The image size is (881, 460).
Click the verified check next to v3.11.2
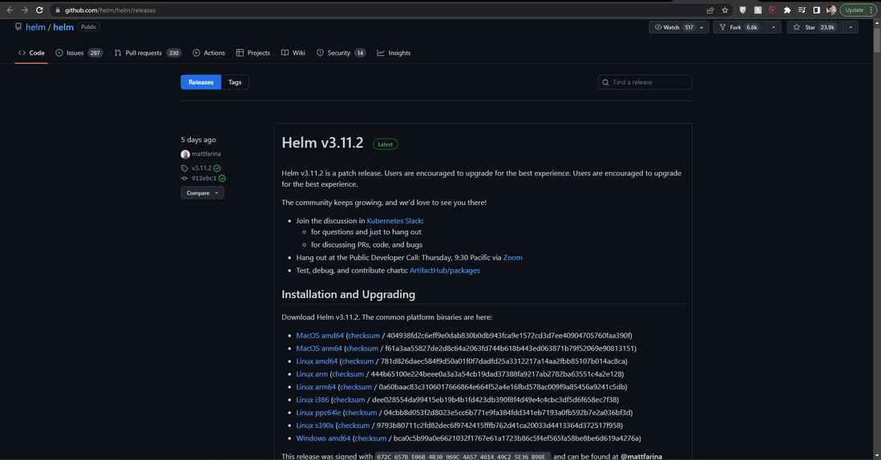tap(217, 168)
